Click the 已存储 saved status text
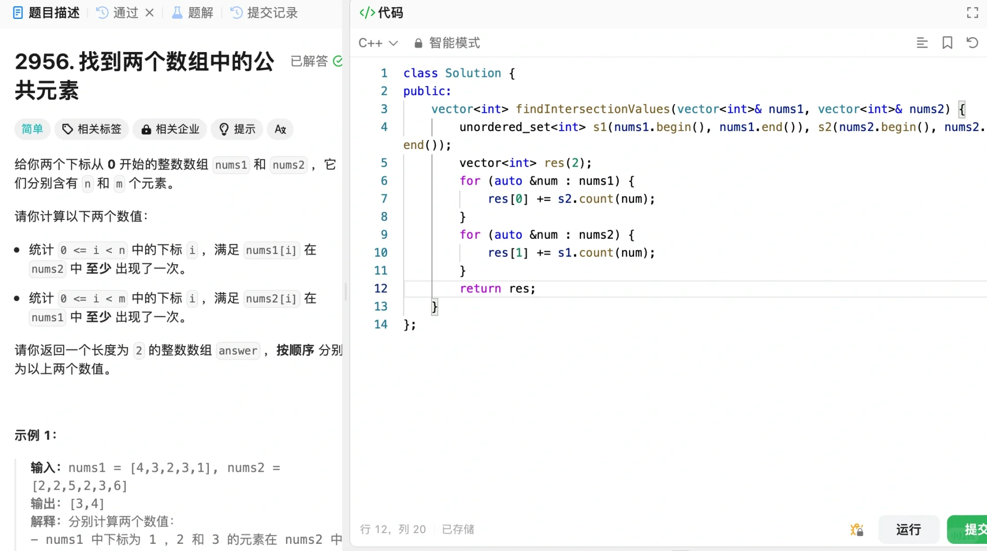Viewport: 987px width, 551px height. tap(458, 530)
